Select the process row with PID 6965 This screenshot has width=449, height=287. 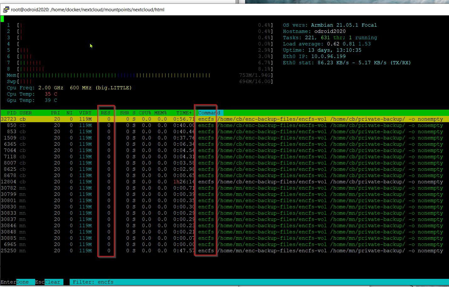[x=224, y=244]
